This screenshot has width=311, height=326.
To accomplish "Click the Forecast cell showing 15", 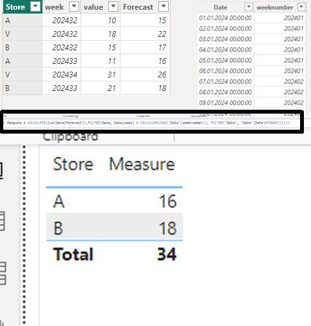I will click(145, 21).
